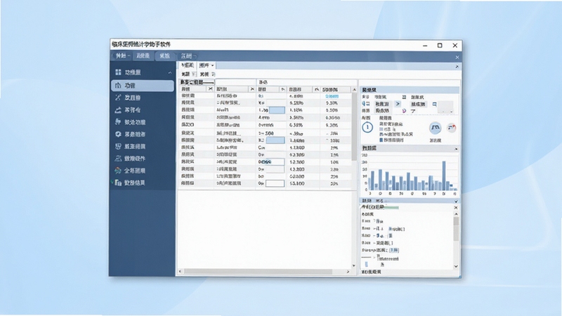The height and width of the screenshot is (316, 562).
Task: Open the sidebar item just above the gear item
Action: [x=143, y=122]
